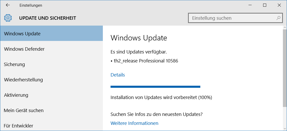
Task: Select Mein Gerät suchen
Action: pos(52,110)
